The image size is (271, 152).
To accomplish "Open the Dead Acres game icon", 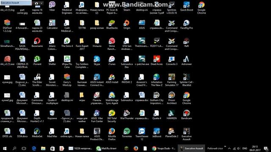I will click(157, 61).
